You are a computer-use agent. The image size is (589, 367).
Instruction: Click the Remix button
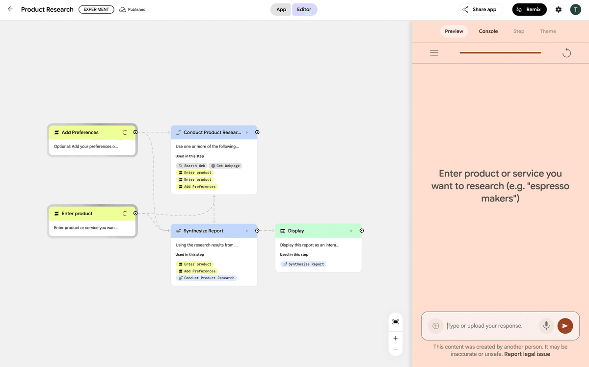pyautogui.click(x=529, y=9)
